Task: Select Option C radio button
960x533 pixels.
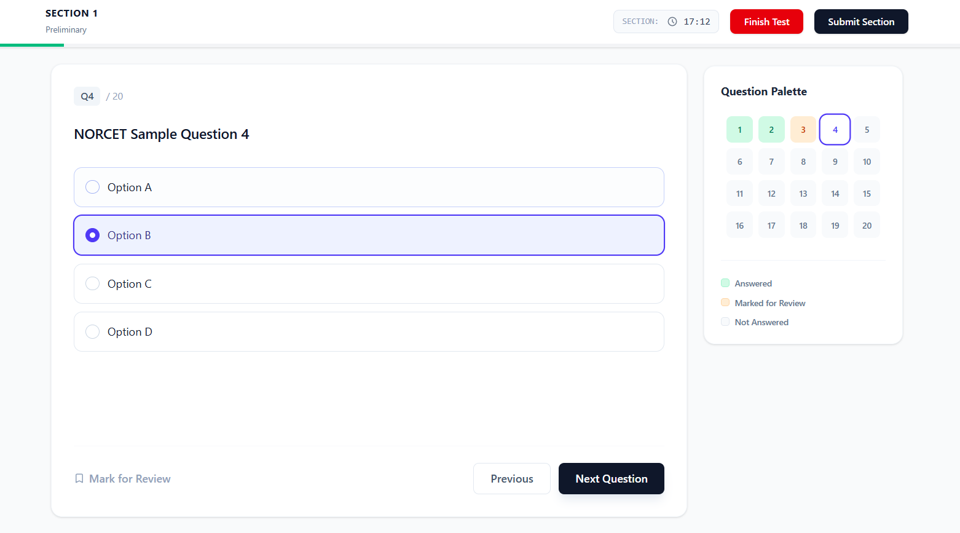Action: tap(92, 283)
